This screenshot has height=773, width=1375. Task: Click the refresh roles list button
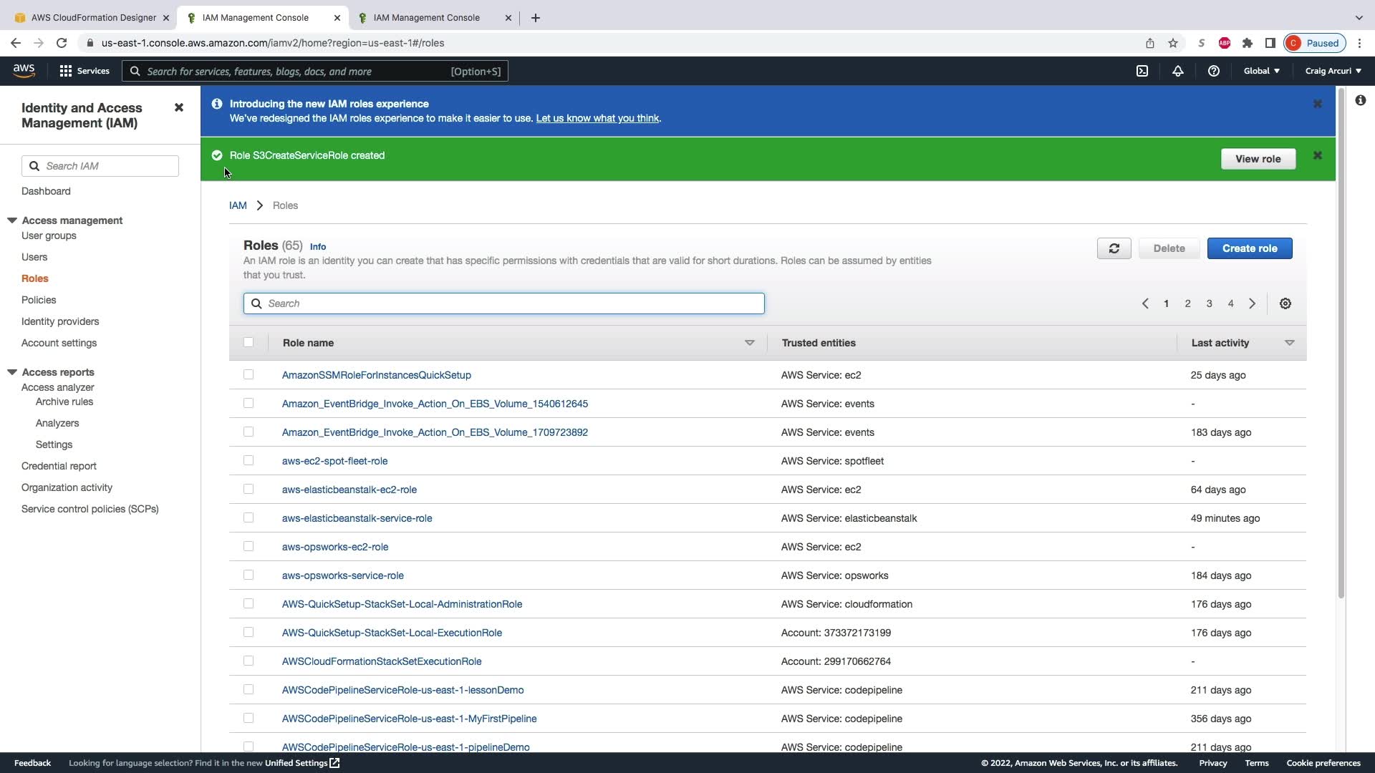1114,248
